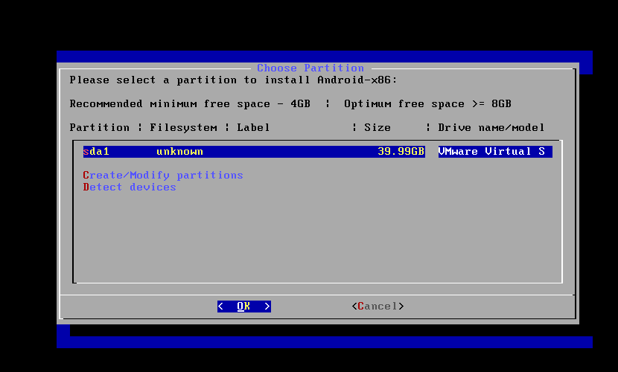618x372 pixels.
Task: Click the Cancel button
Action: pos(378,307)
